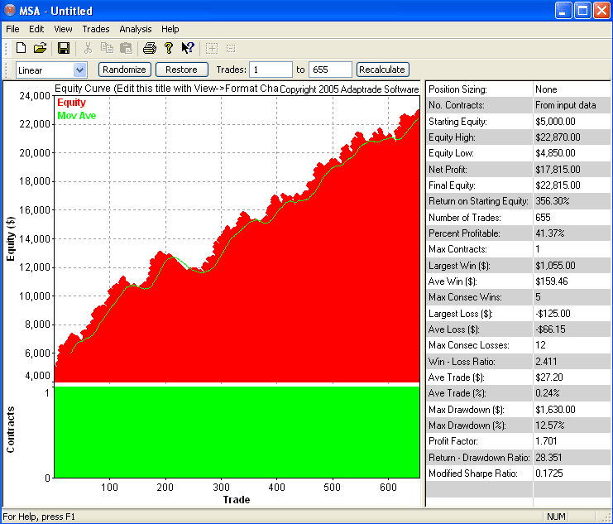
Task: Click the Paste clipboard icon
Action: [126, 48]
